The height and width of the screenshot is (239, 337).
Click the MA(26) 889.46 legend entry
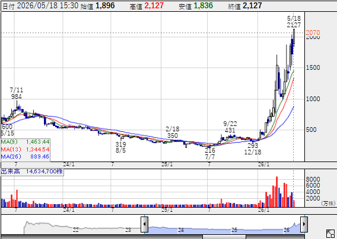pos(25,157)
